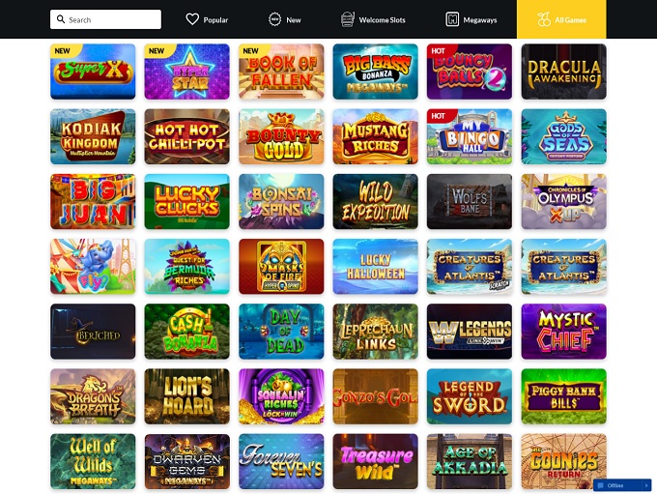
Task: Open the My Bingo Hall game
Action: 470,136
